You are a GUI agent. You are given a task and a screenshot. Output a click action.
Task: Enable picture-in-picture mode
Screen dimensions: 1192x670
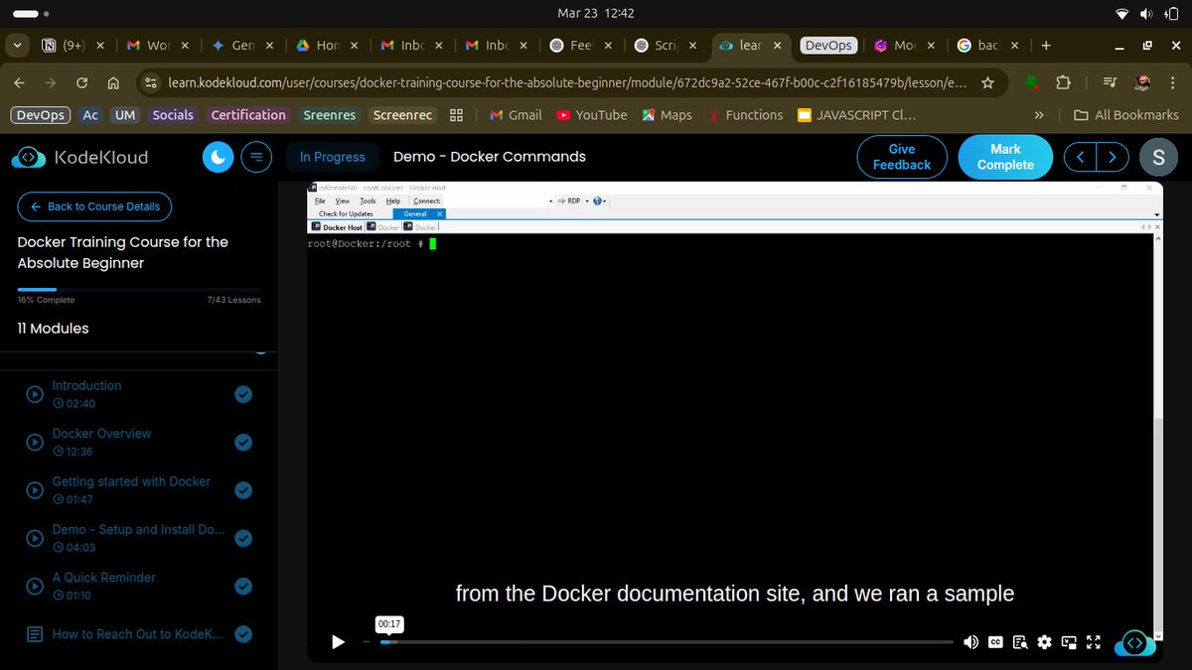(1069, 642)
